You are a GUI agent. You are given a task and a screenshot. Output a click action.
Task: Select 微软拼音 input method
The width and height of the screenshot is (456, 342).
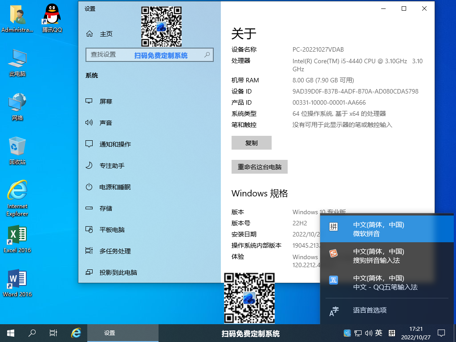tap(378, 229)
